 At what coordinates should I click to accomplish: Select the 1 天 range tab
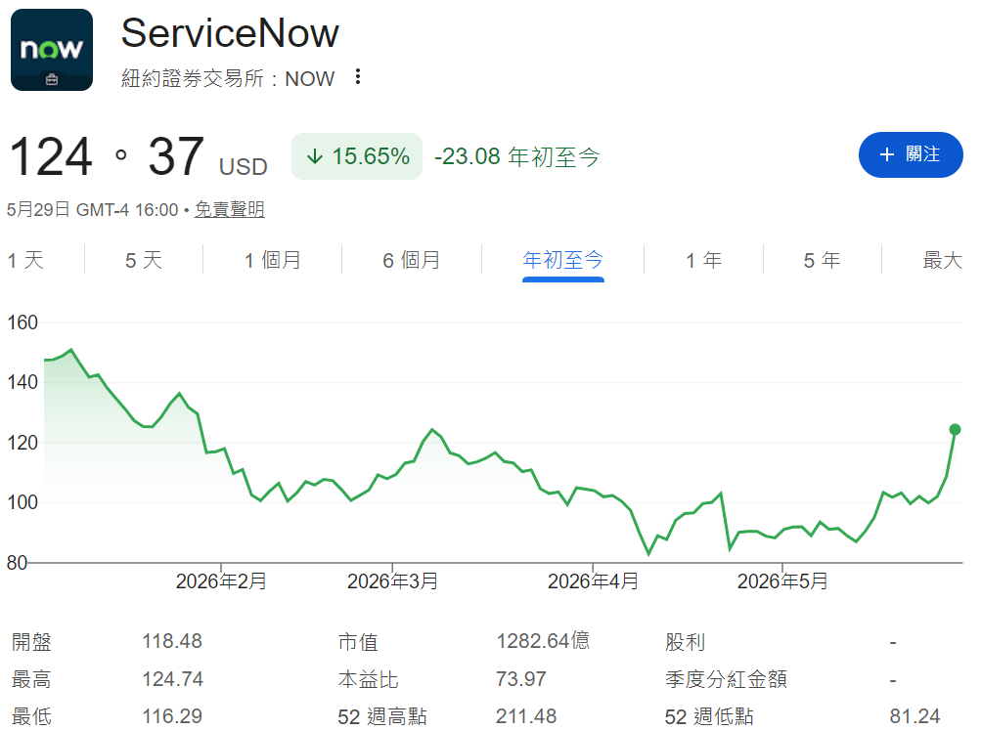[25, 260]
